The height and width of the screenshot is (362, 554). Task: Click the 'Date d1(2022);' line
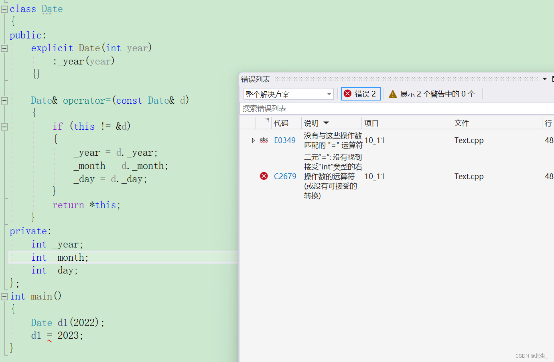pyautogui.click(x=68, y=322)
